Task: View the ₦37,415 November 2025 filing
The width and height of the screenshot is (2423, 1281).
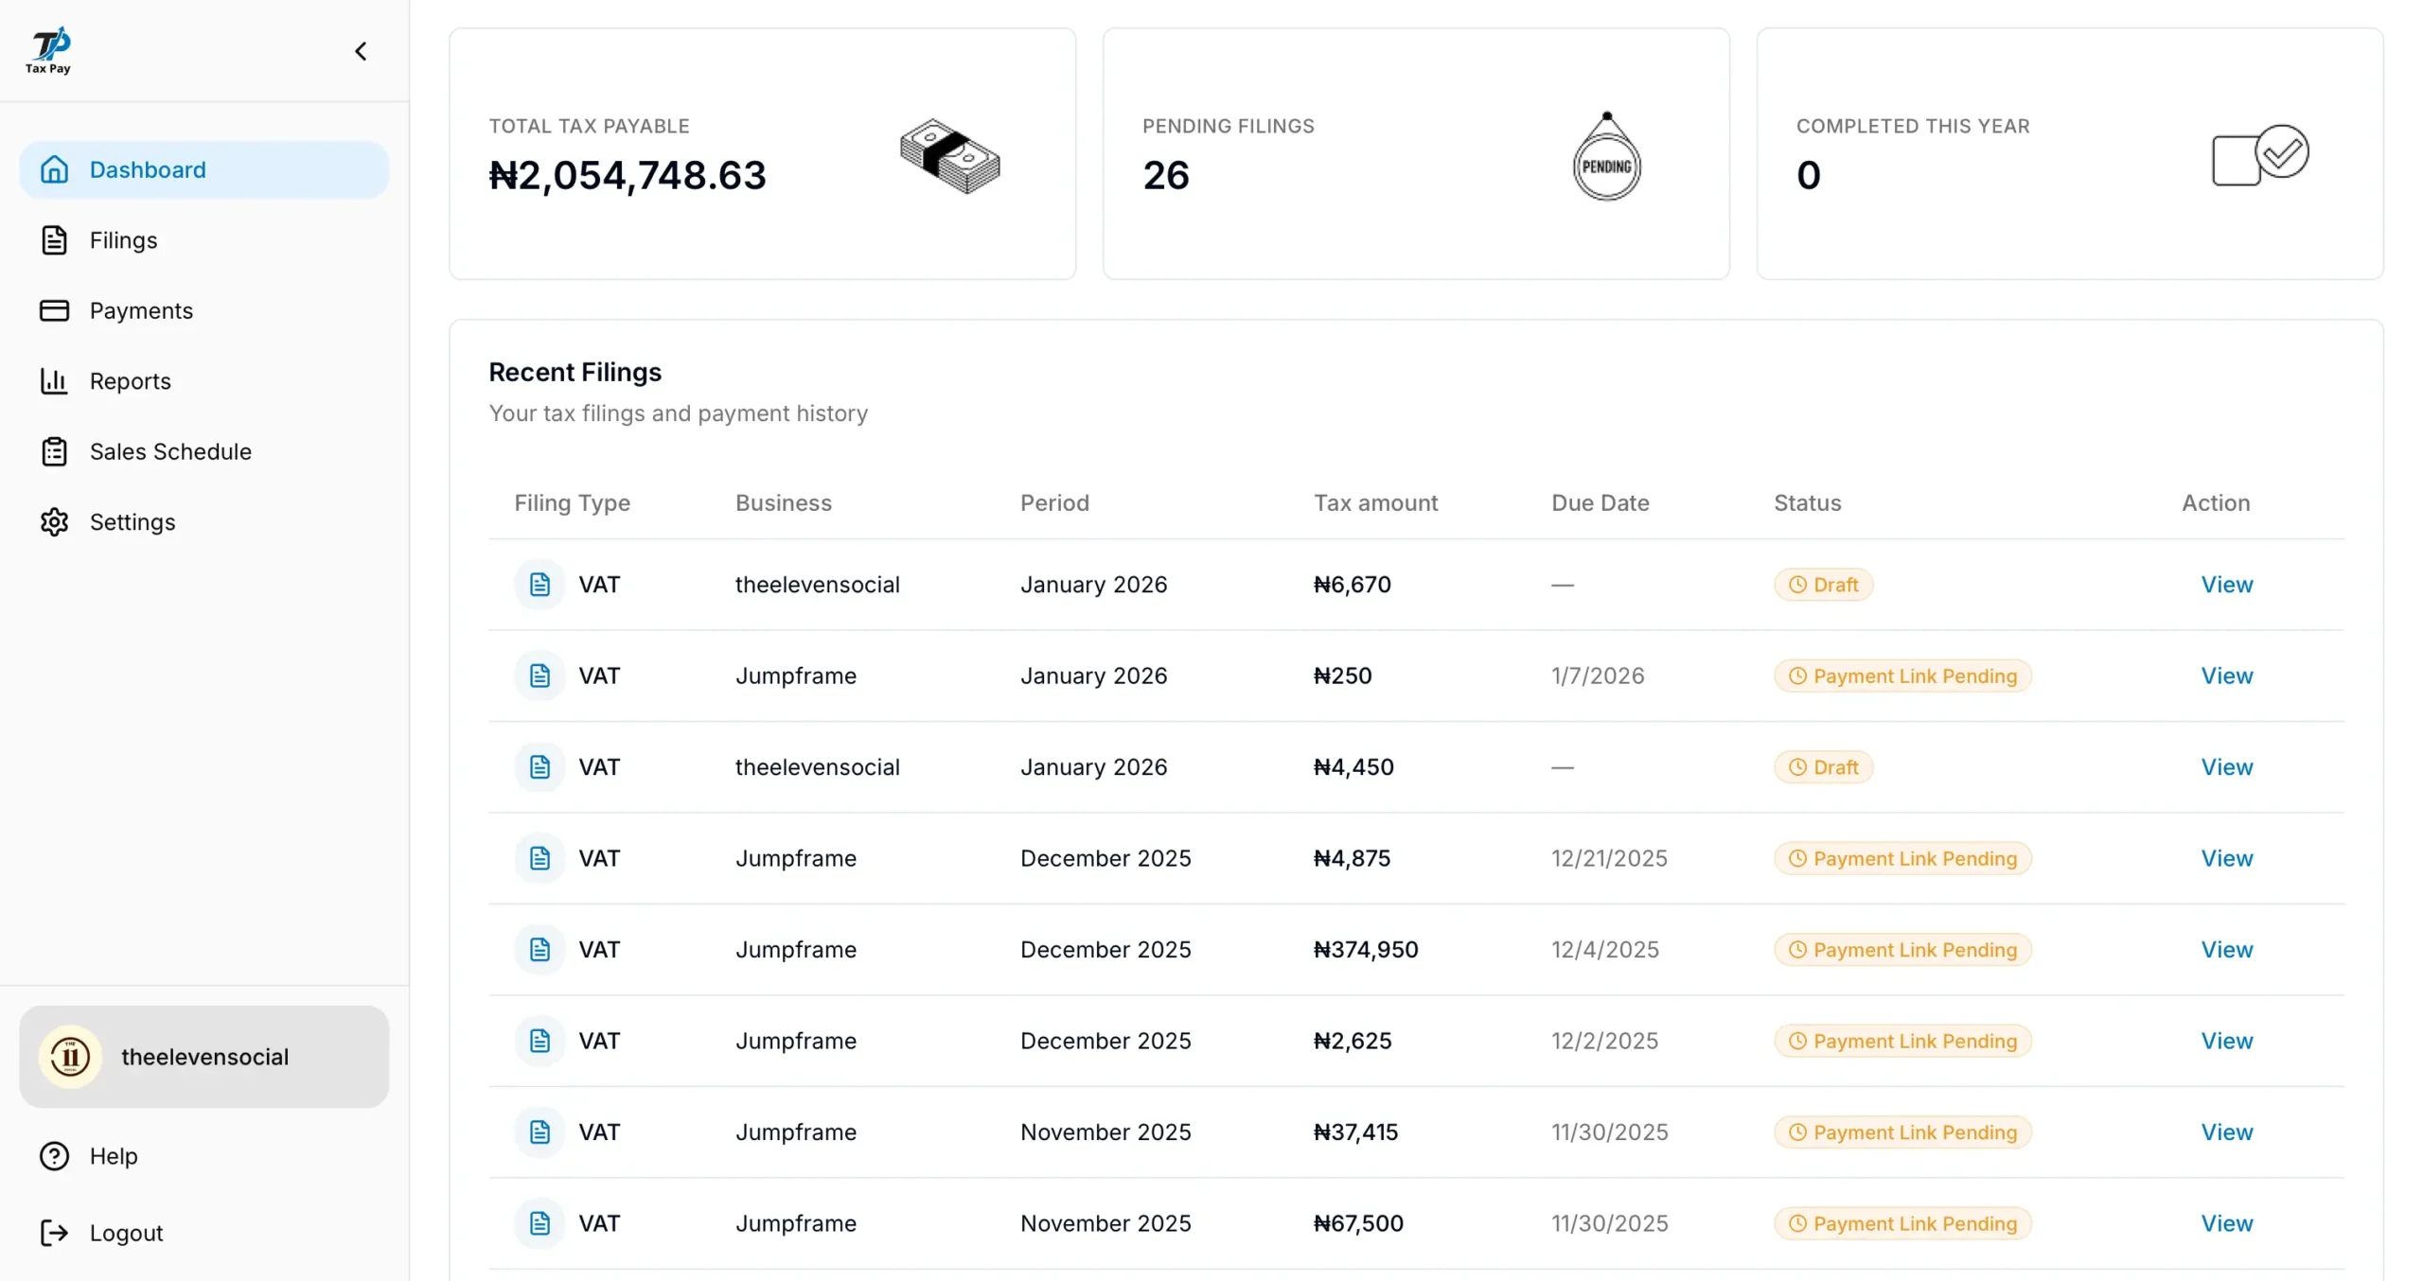Action: (2226, 1132)
